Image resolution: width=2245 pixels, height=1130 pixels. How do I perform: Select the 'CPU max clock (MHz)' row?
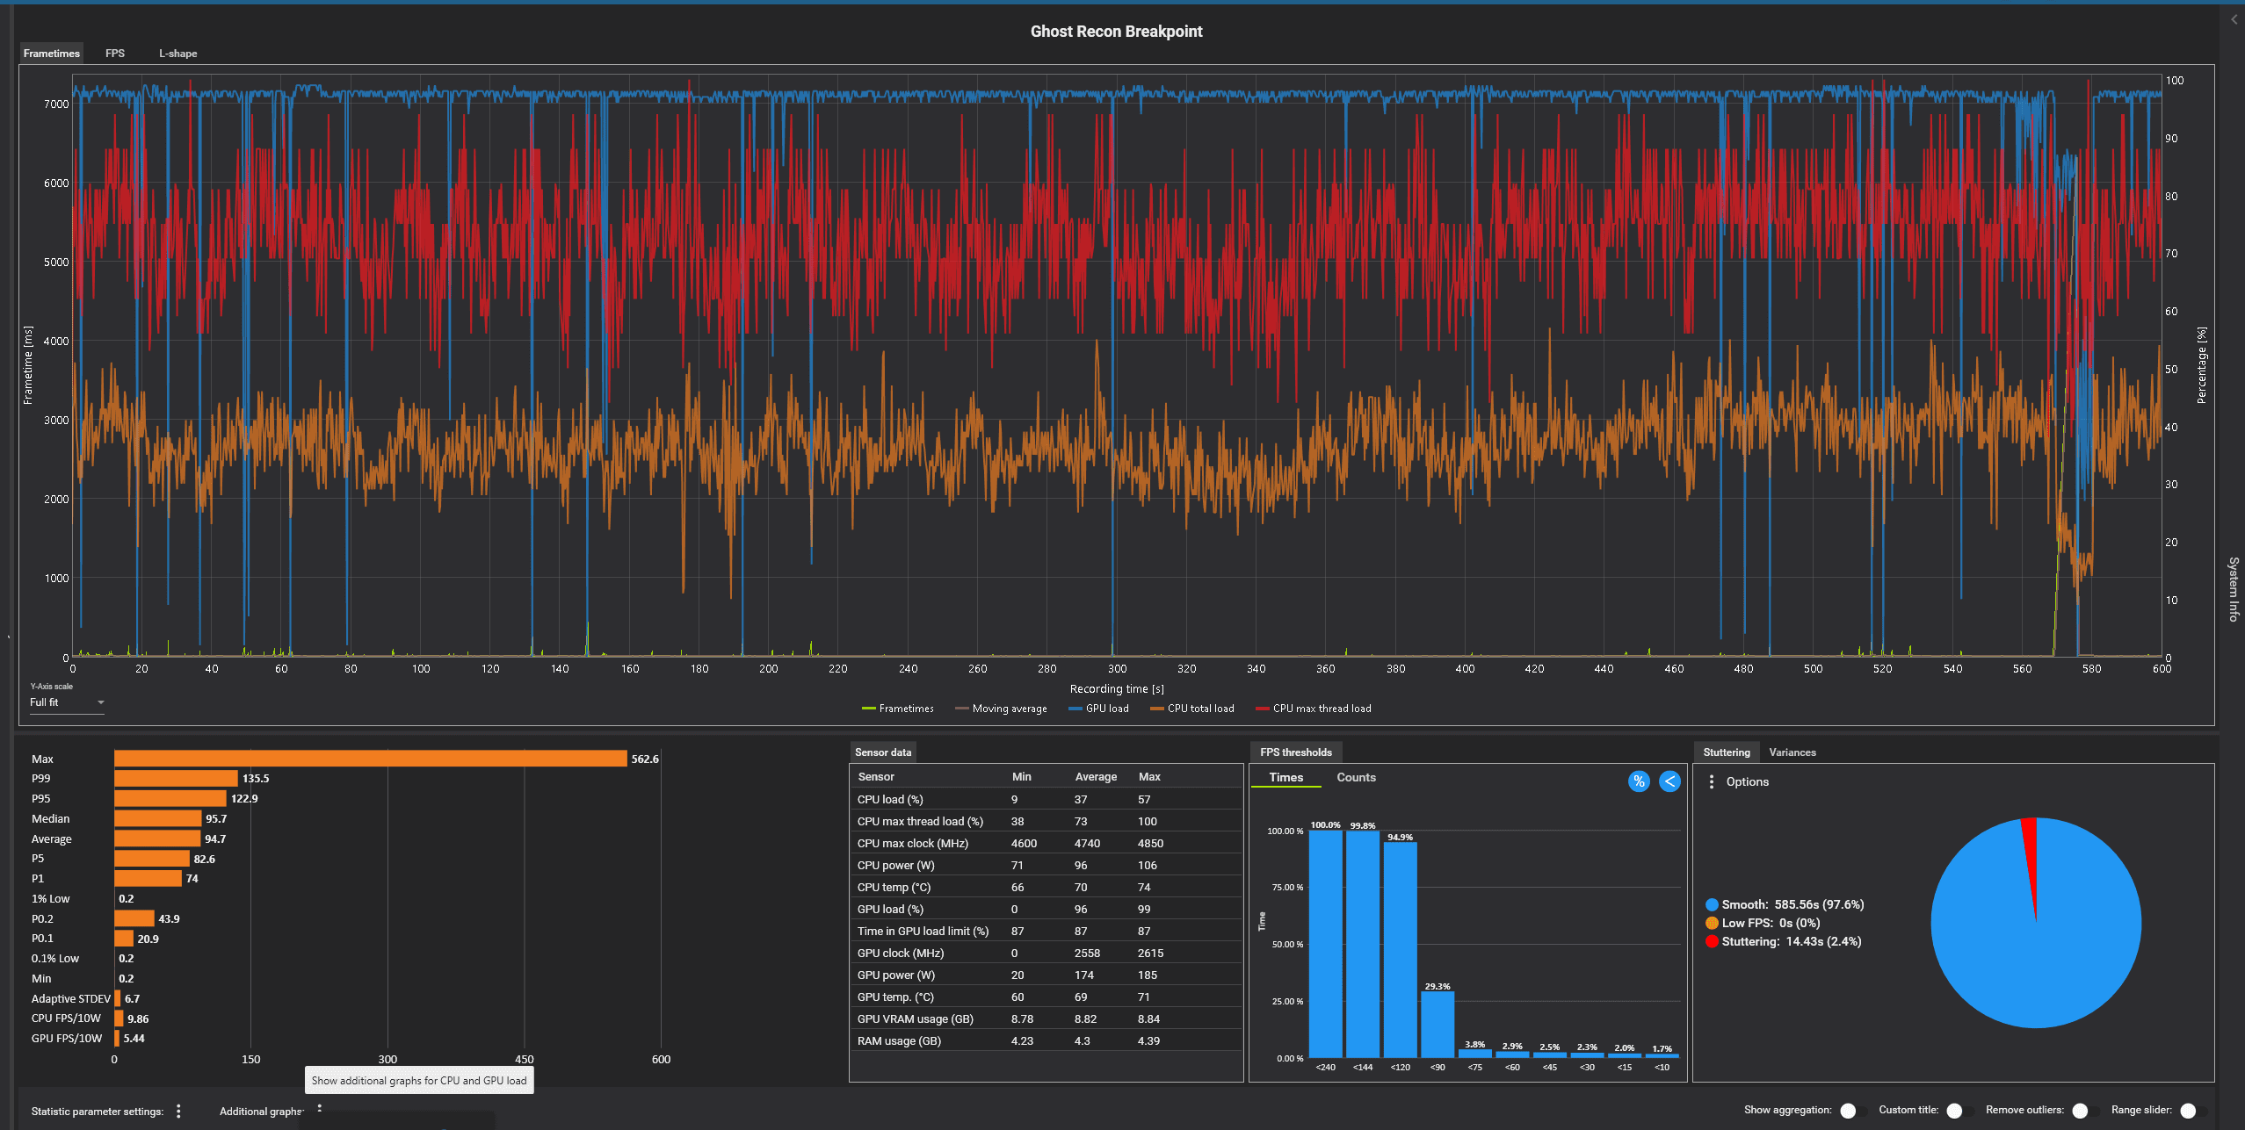pos(1046,843)
